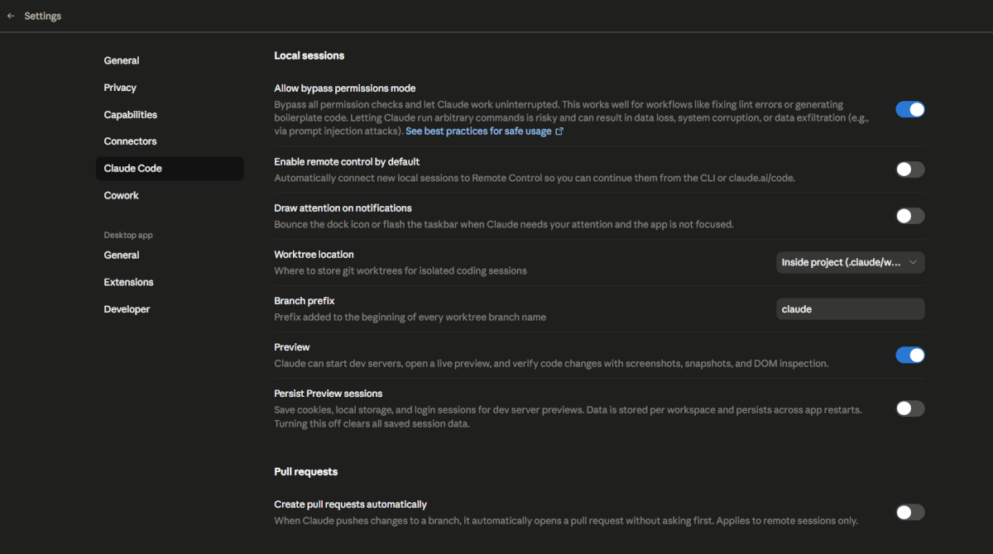This screenshot has width=993, height=554.
Task: Click the 'Bounce the dock icon' description
Action: point(504,224)
